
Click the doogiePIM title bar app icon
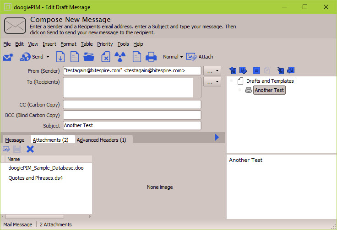click(x=8, y=7)
